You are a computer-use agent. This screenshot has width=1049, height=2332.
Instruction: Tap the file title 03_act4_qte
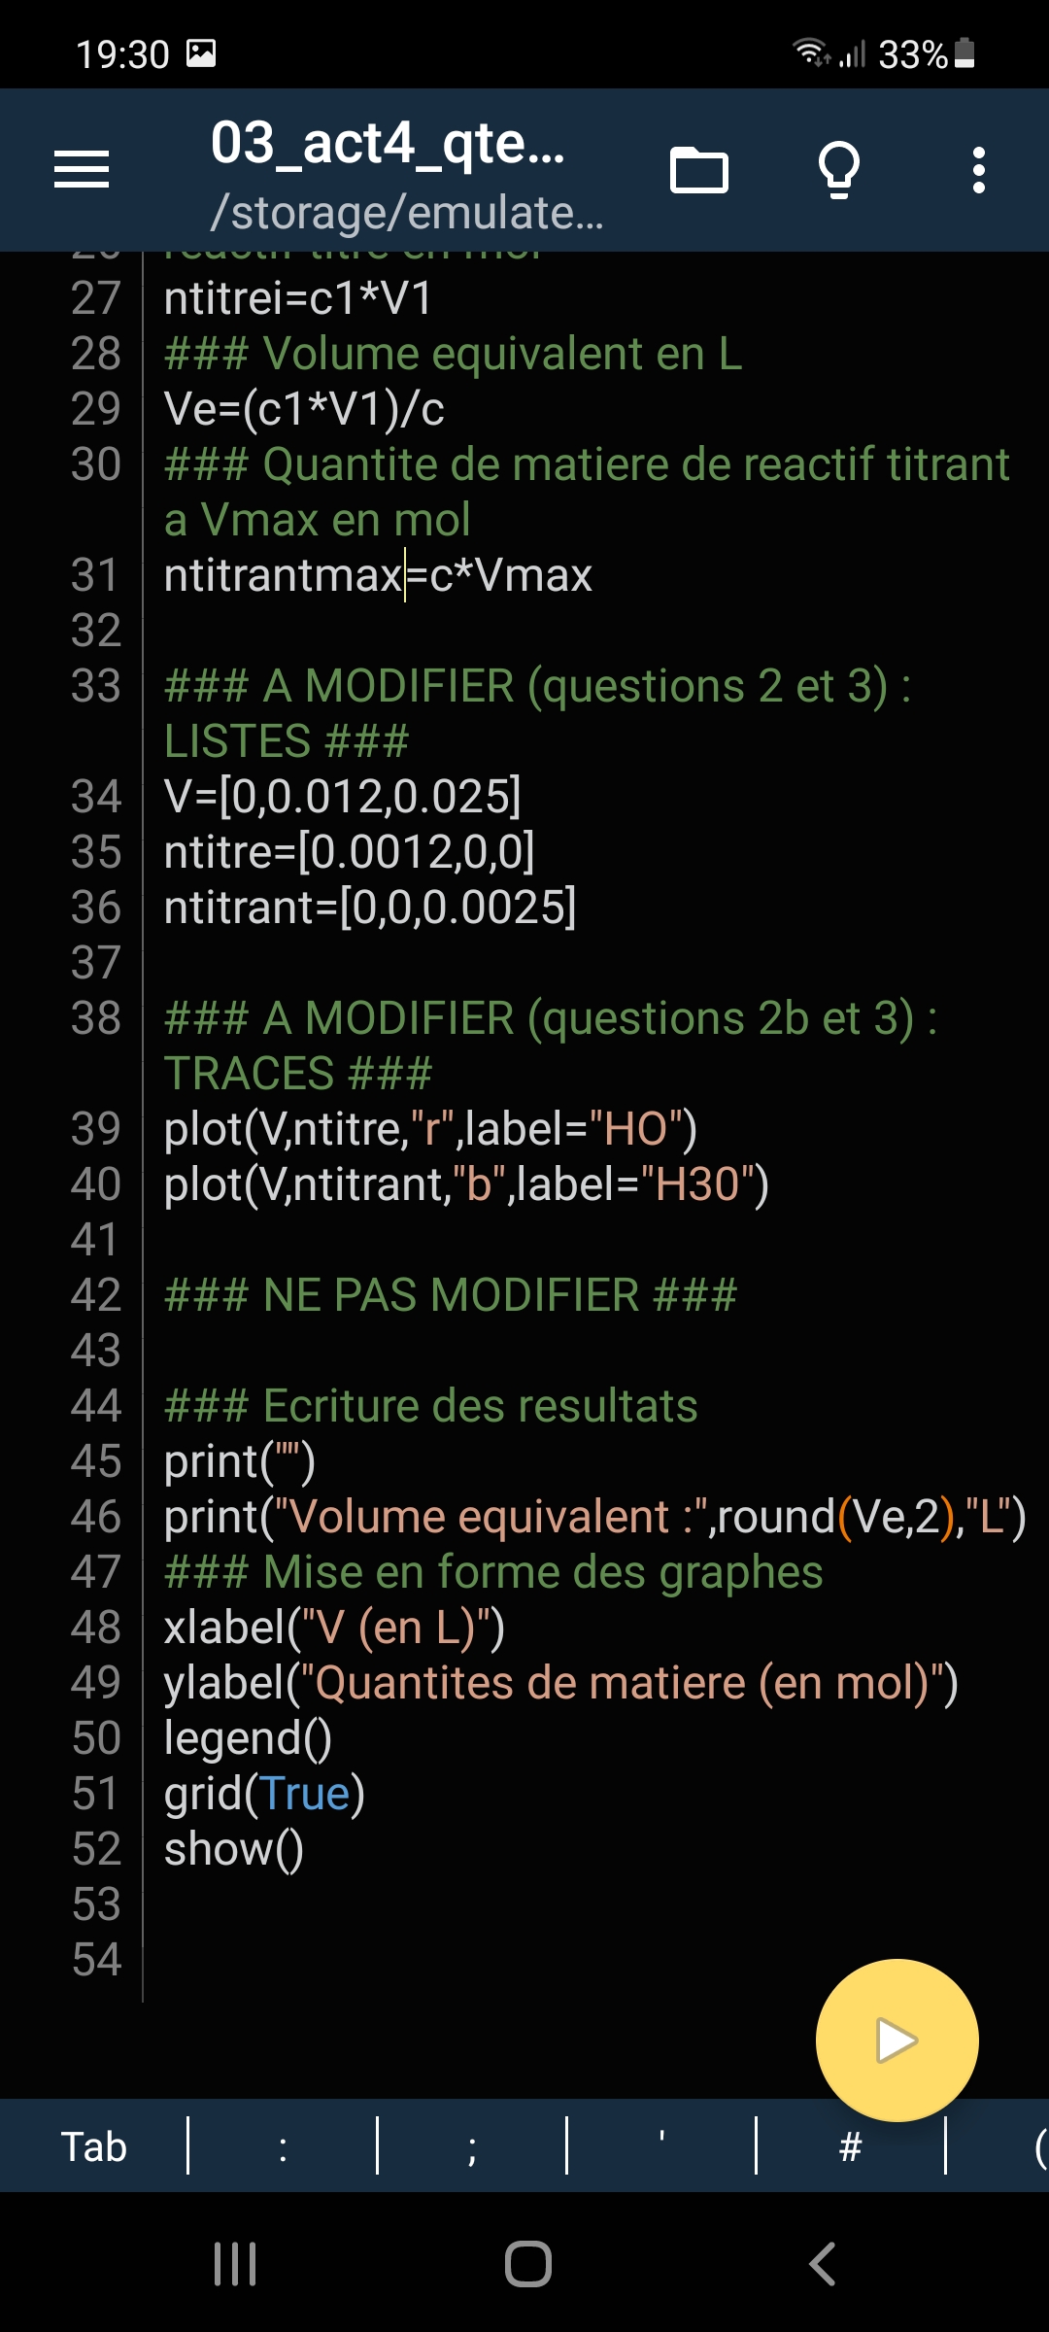point(388,144)
